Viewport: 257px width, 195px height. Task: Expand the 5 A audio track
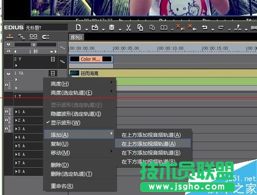[16, 146]
